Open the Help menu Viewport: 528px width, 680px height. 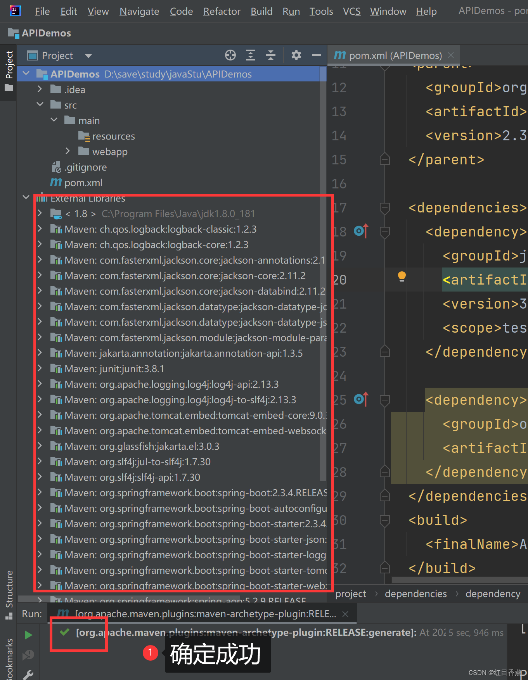426,11
